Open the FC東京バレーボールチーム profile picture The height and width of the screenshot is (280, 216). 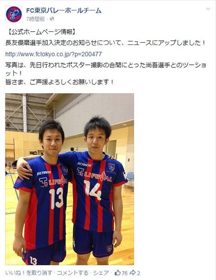pos(14,14)
